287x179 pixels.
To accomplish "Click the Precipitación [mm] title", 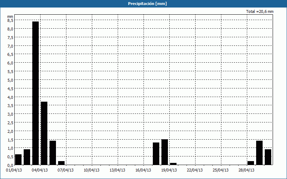I will pyautogui.click(x=147, y=4).
